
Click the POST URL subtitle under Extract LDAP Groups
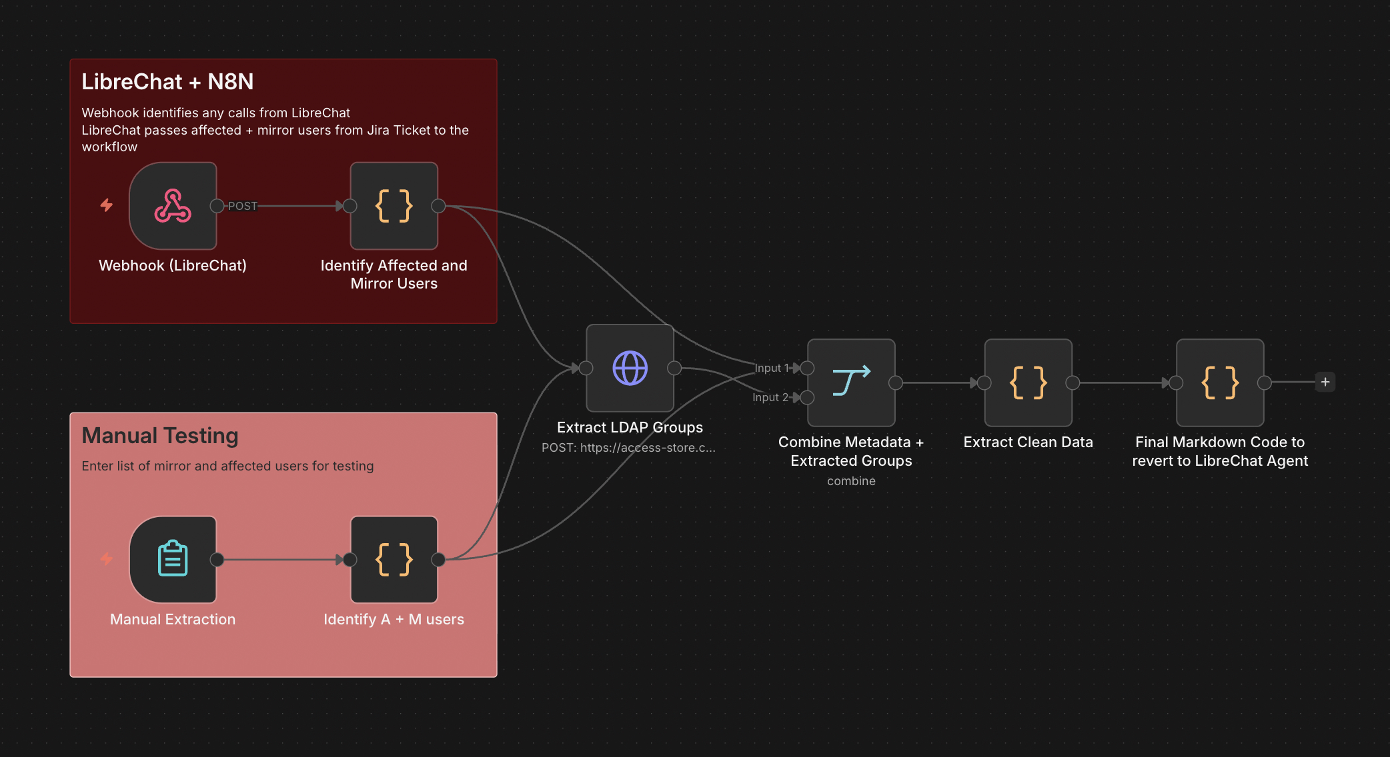click(x=628, y=448)
